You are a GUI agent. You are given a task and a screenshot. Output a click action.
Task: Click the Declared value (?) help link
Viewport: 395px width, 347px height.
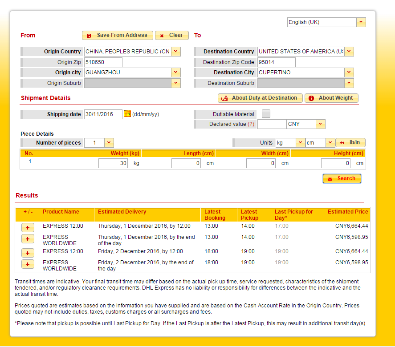point(251,124)
